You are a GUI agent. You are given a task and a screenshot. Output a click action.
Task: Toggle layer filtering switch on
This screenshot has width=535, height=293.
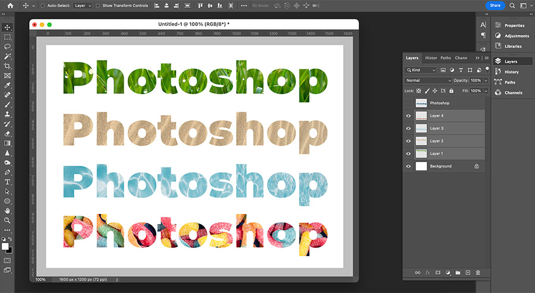click(487, 70)
